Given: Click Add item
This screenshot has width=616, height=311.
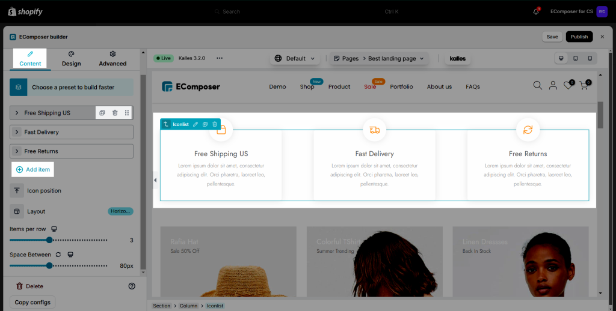Looking at the screenshot, I should [33, 169].
